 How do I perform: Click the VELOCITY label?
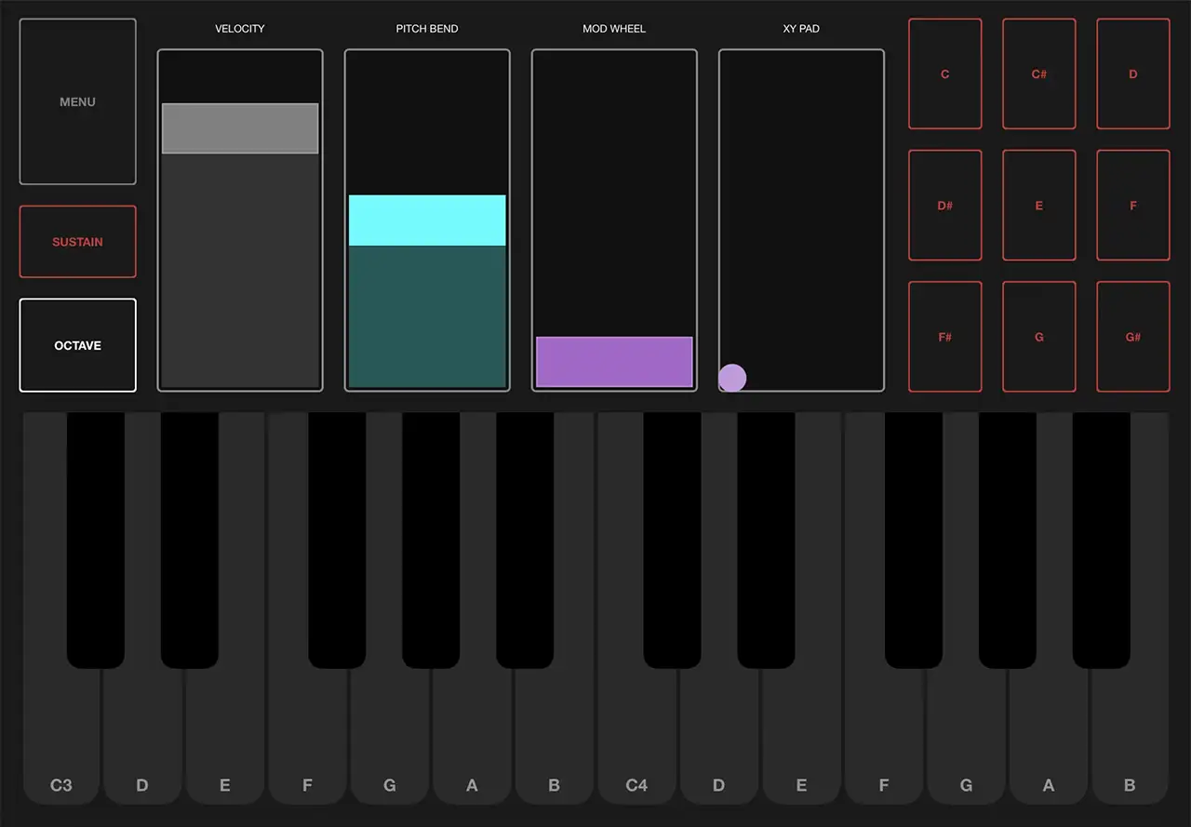(240, 29)
